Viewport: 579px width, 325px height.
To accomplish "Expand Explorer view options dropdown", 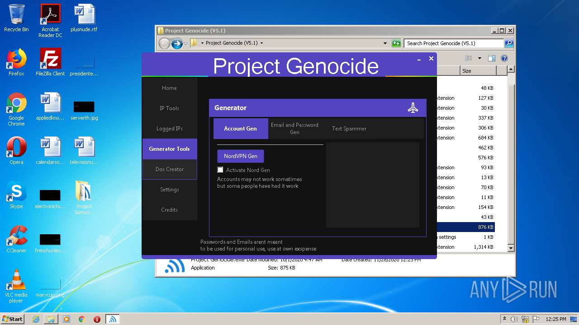I will pyautogui.click(x=479, y=58).
